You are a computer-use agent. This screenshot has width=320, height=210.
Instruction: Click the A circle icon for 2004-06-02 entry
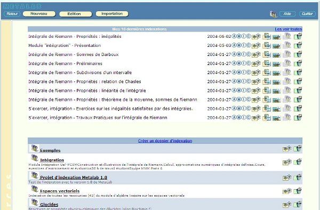[234, 36]
